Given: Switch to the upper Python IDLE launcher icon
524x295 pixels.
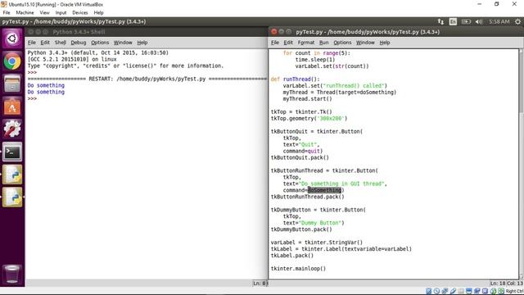Looking at the screenshot, I should 12,175.
